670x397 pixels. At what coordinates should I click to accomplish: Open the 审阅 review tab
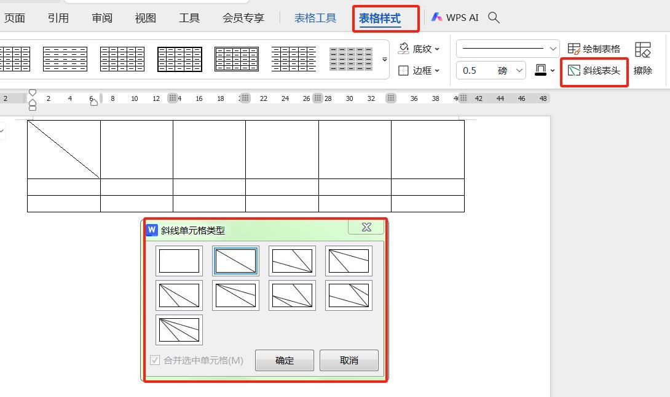tap(102, 18)
